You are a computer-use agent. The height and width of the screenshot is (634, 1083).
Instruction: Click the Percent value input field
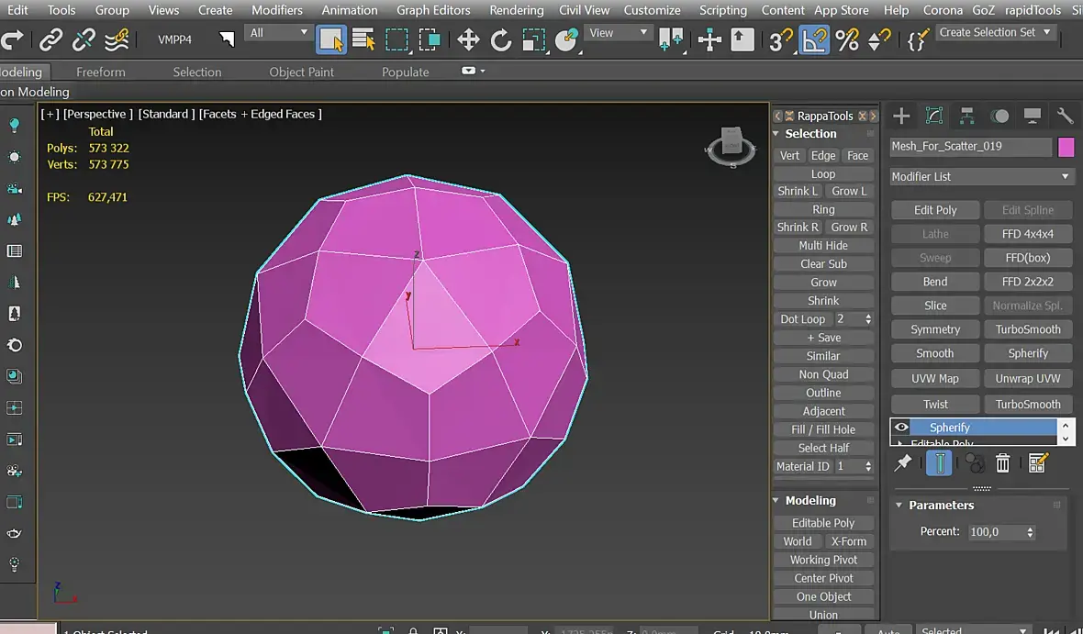coord(995,532)
